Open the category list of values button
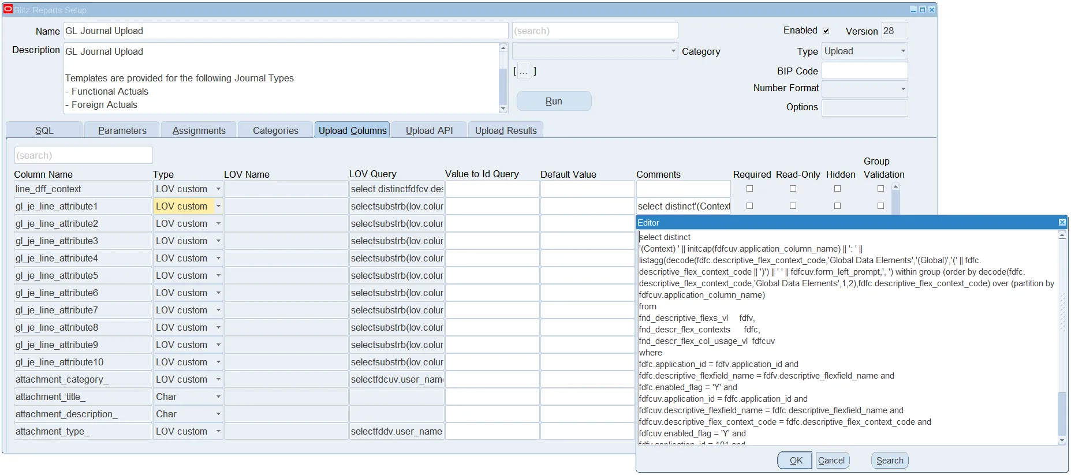Viewport: 1071px width, 475px height. point(523,71)
